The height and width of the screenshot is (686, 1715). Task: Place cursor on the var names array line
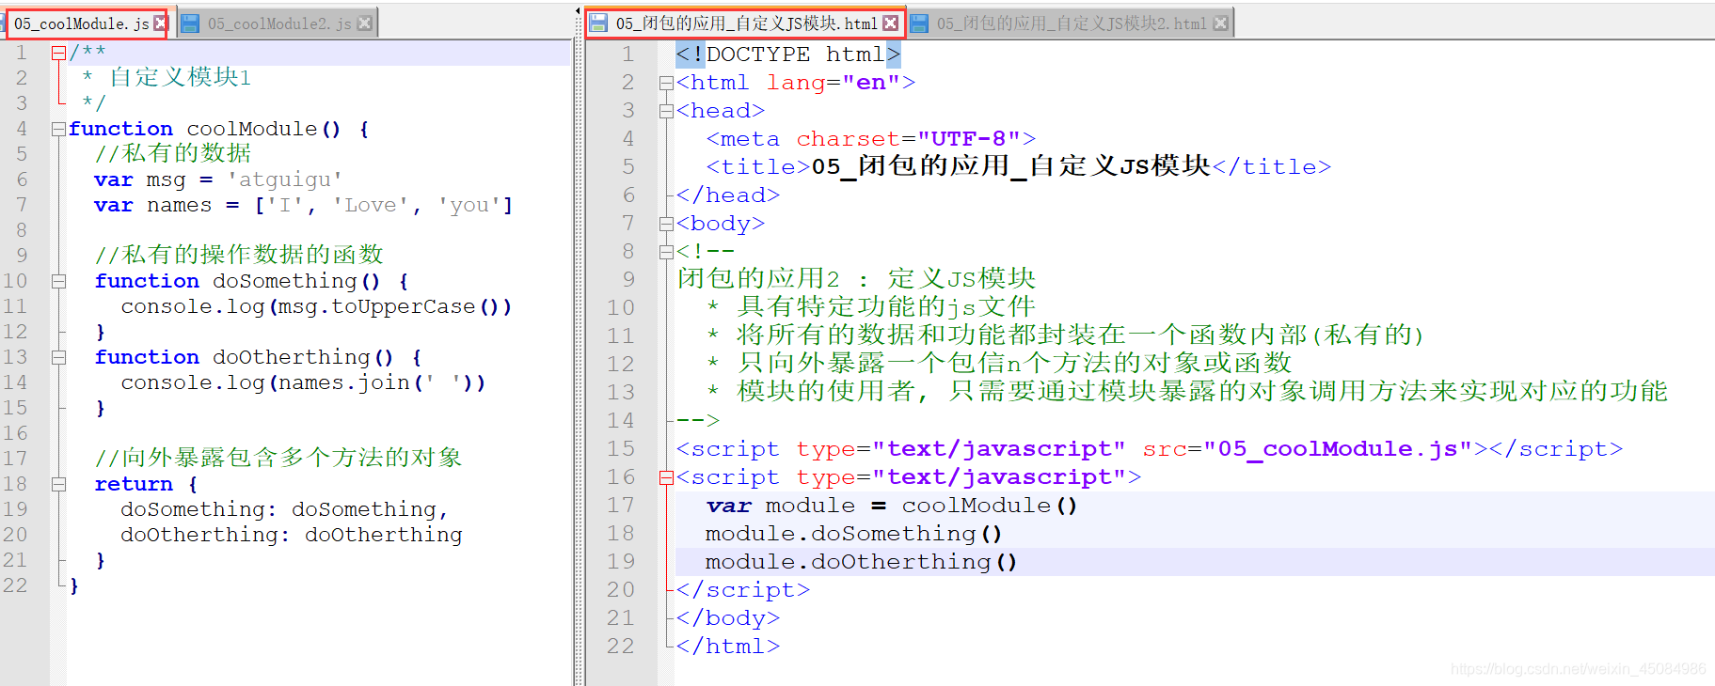click(303, 205)
